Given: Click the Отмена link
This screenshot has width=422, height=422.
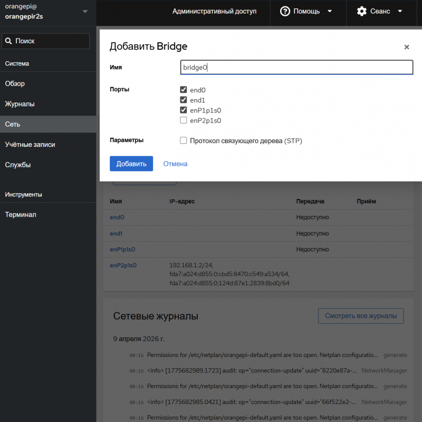Looking at the screenshot, I should coord(175,164).
